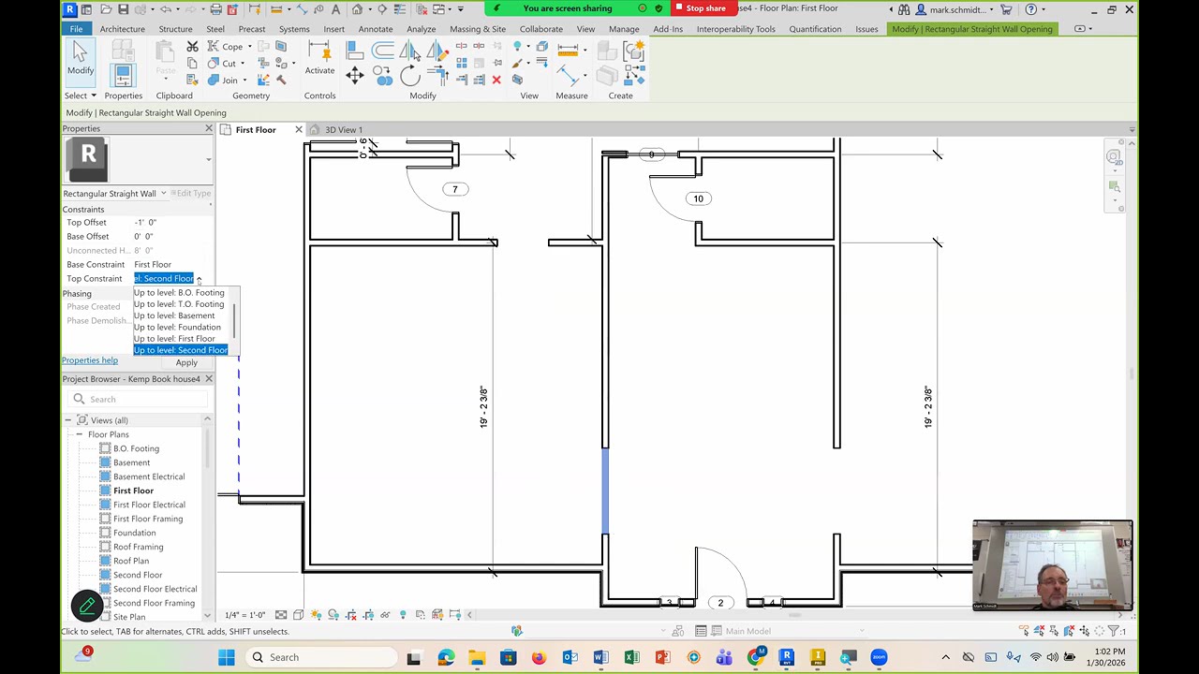Open the Properties help link
This screenshot has width=1199, height=674.
point(90,360)
